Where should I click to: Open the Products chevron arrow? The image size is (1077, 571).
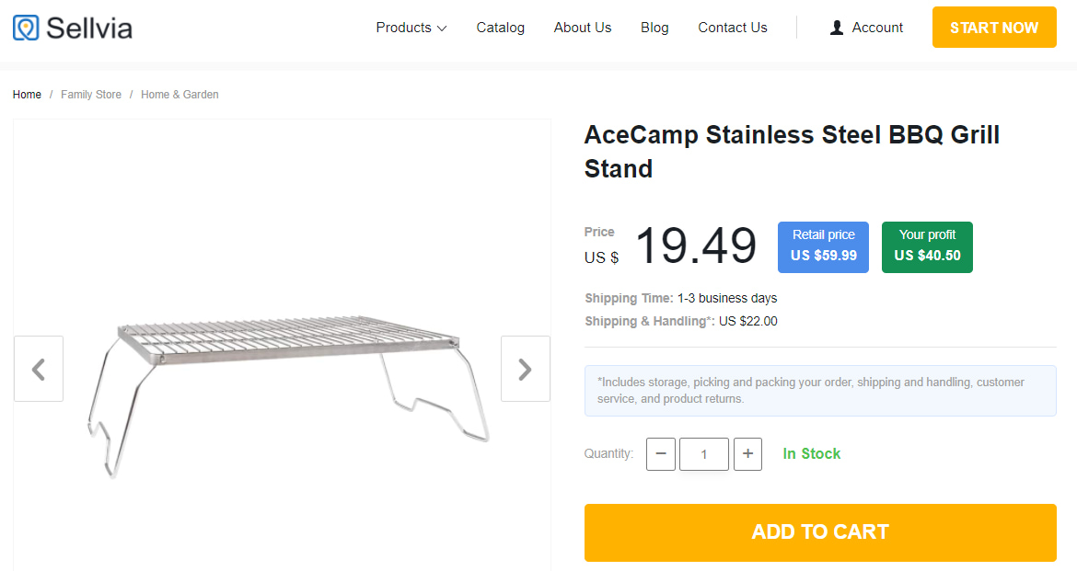443,29
